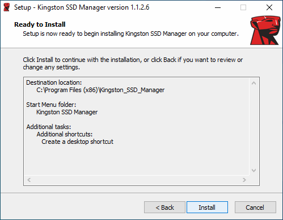Image resolution: width=283 pixels, height=220 pixels.
Task: Click the scroll left arrow in summary box
Action: (29, 180)
